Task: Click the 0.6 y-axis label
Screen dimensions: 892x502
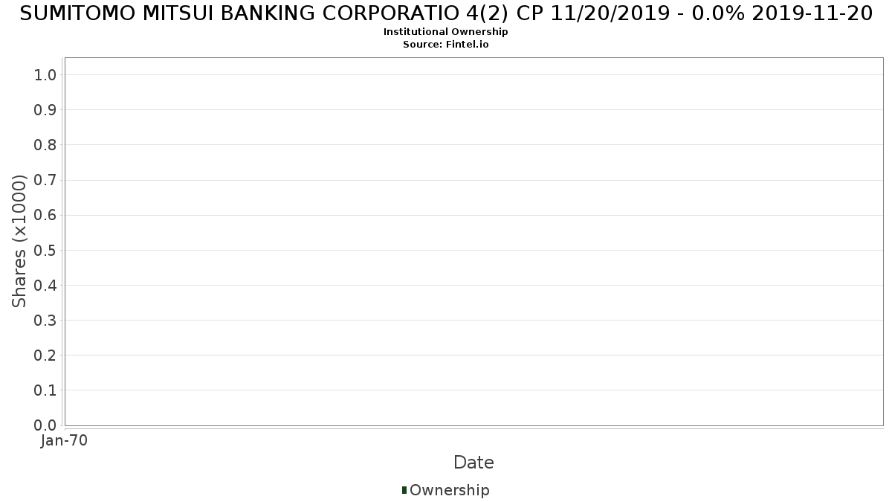Action: click(x=45, y=215)
